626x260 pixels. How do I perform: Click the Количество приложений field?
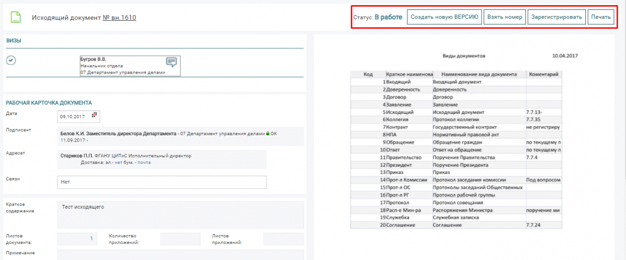pos(179,239)
